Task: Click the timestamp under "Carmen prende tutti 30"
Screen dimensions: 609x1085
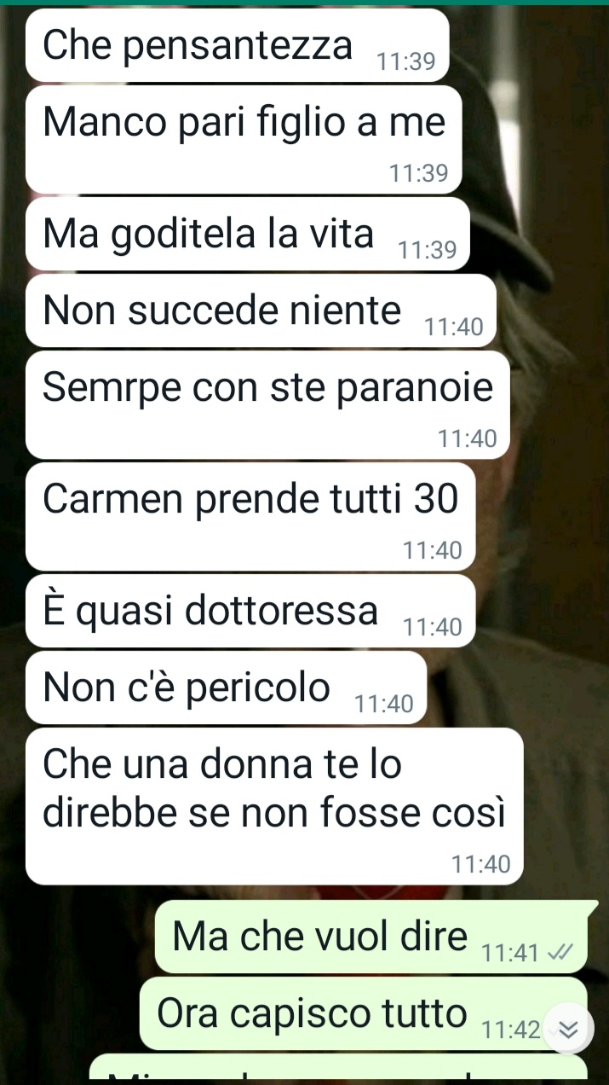Action: (x=433, y=550)
